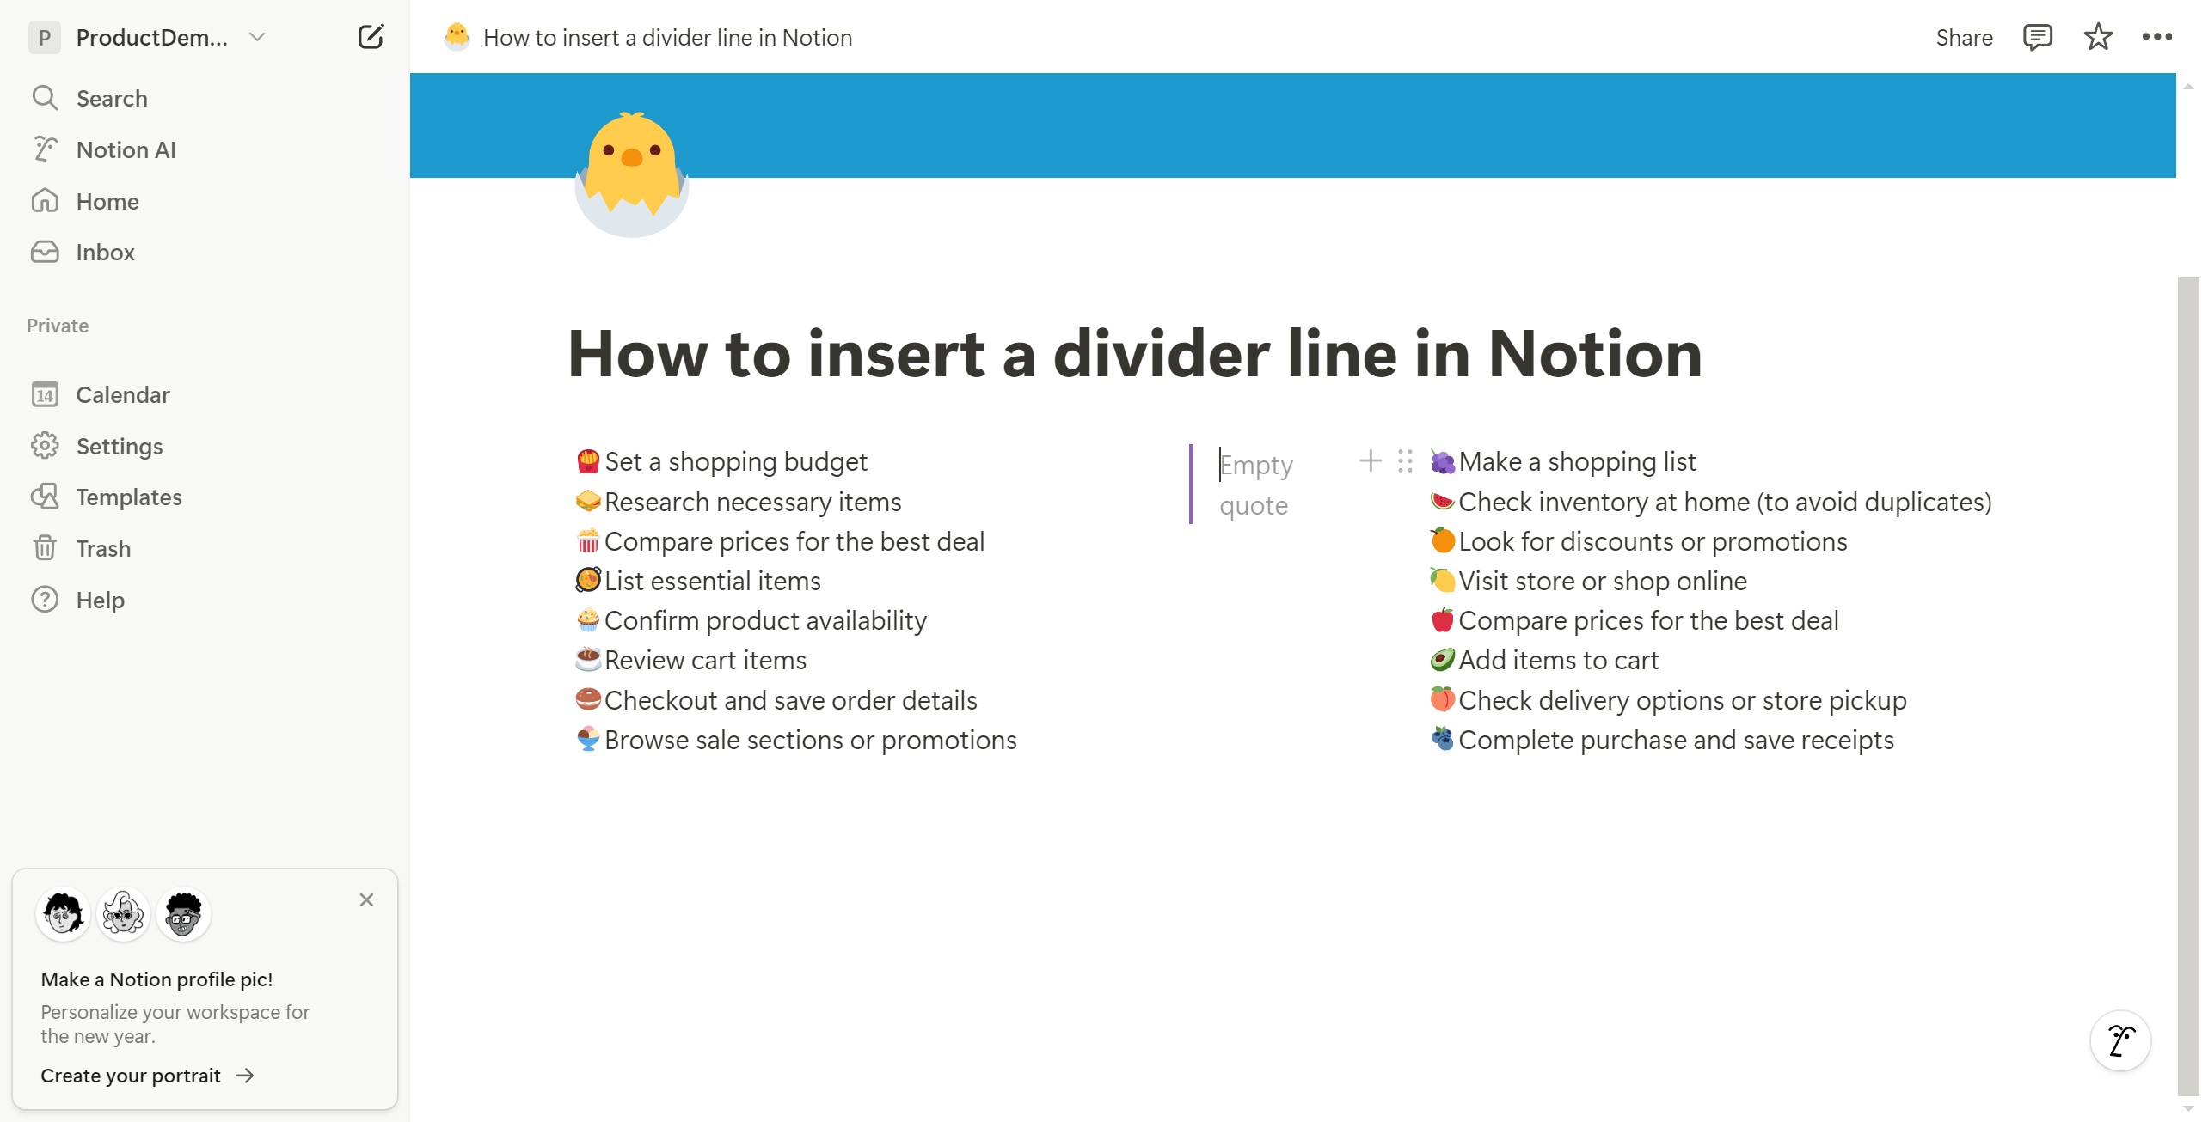The width and height of the screenshot is (2202, 1122).
Task: Click the first portrait avatar
Action: pos(63,914)
